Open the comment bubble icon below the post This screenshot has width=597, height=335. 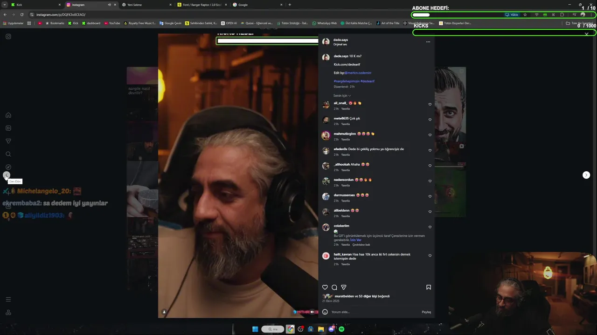[334, 287]
